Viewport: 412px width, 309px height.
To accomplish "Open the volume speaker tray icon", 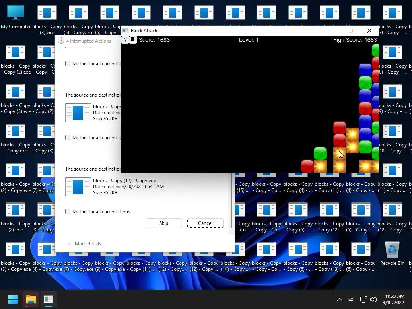I will pyautogui.click(x=373, y=299).
